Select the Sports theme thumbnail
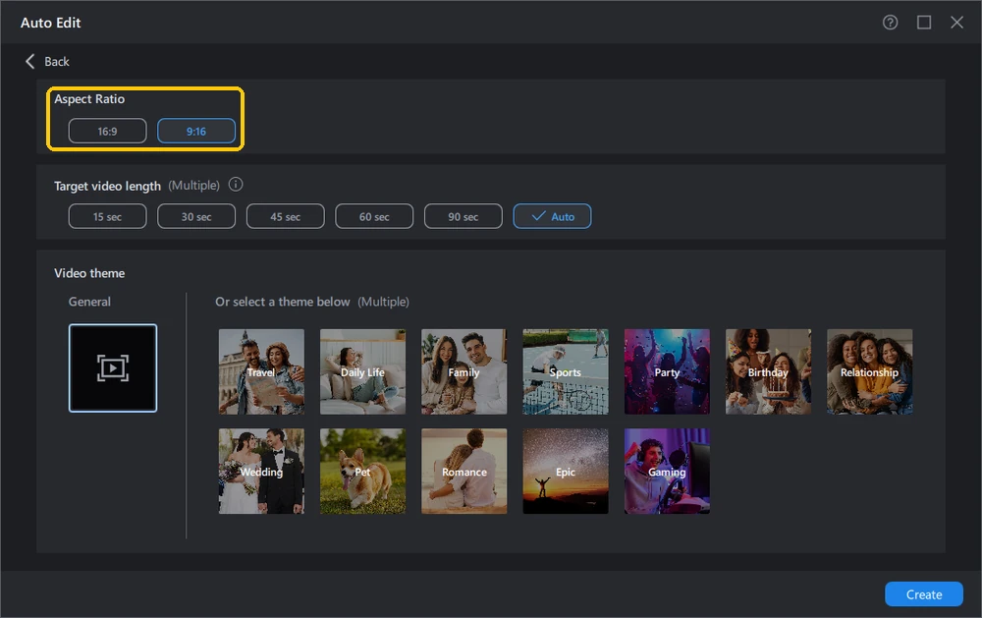 [x=566, y=371]
